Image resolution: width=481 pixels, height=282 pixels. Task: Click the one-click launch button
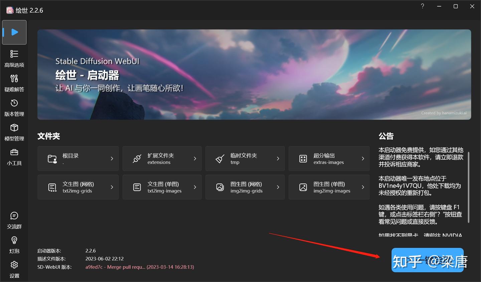coord(428,261)
